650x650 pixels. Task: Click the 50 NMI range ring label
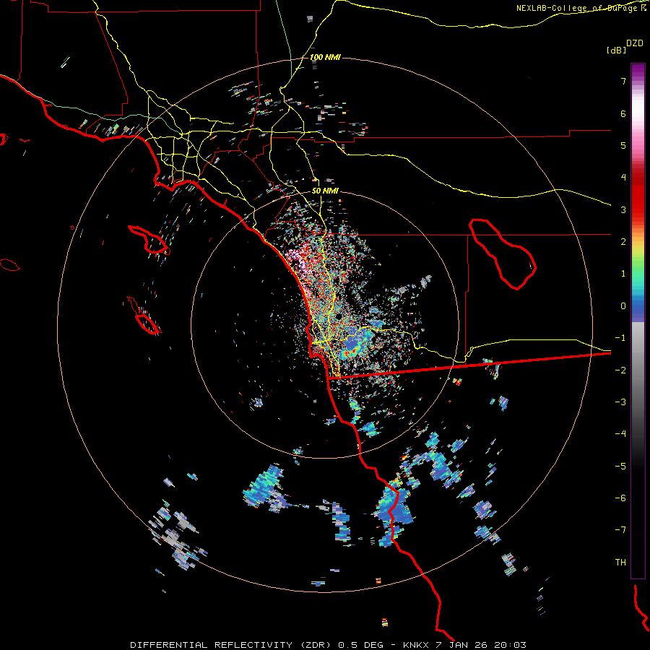coord(326,191)
